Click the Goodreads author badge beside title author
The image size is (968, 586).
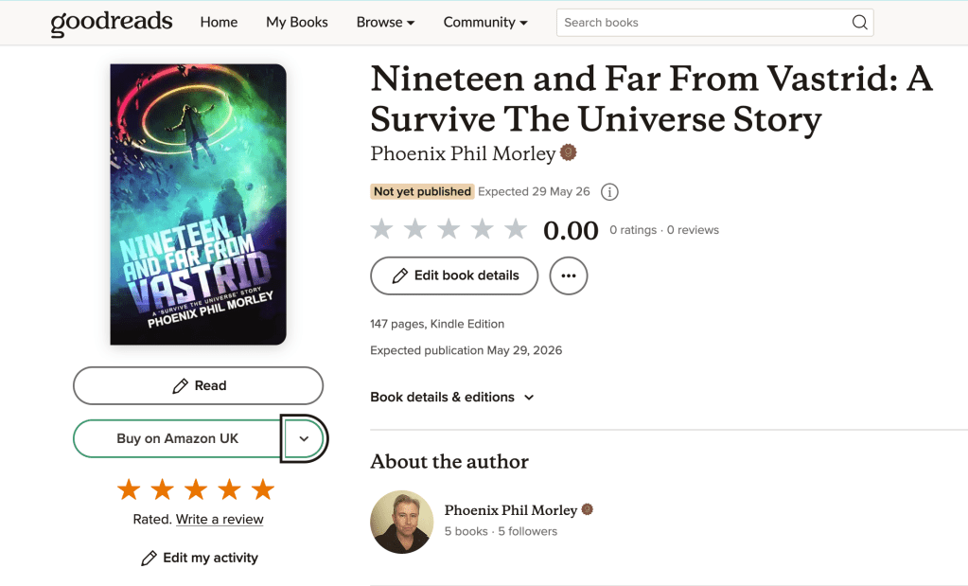[568, 151]
